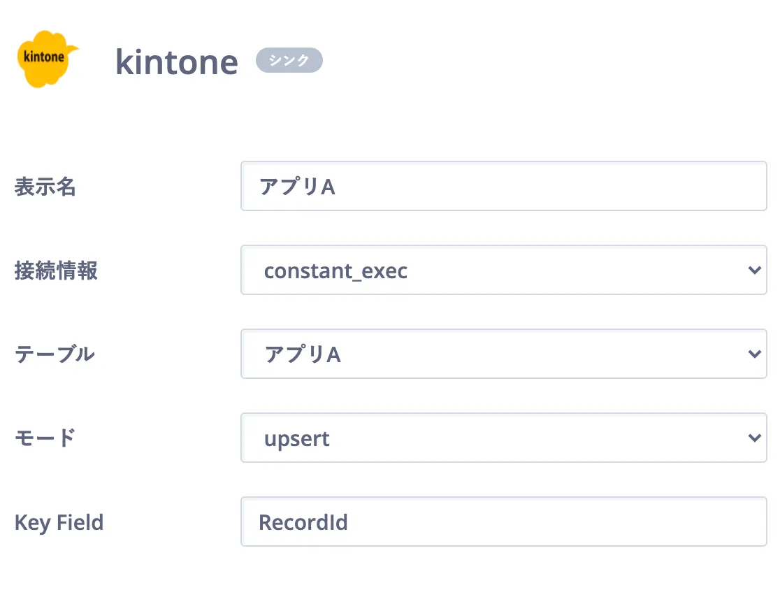Click the RecordId text in Key Field
The image size is (780, 590).
pos(303,522)
